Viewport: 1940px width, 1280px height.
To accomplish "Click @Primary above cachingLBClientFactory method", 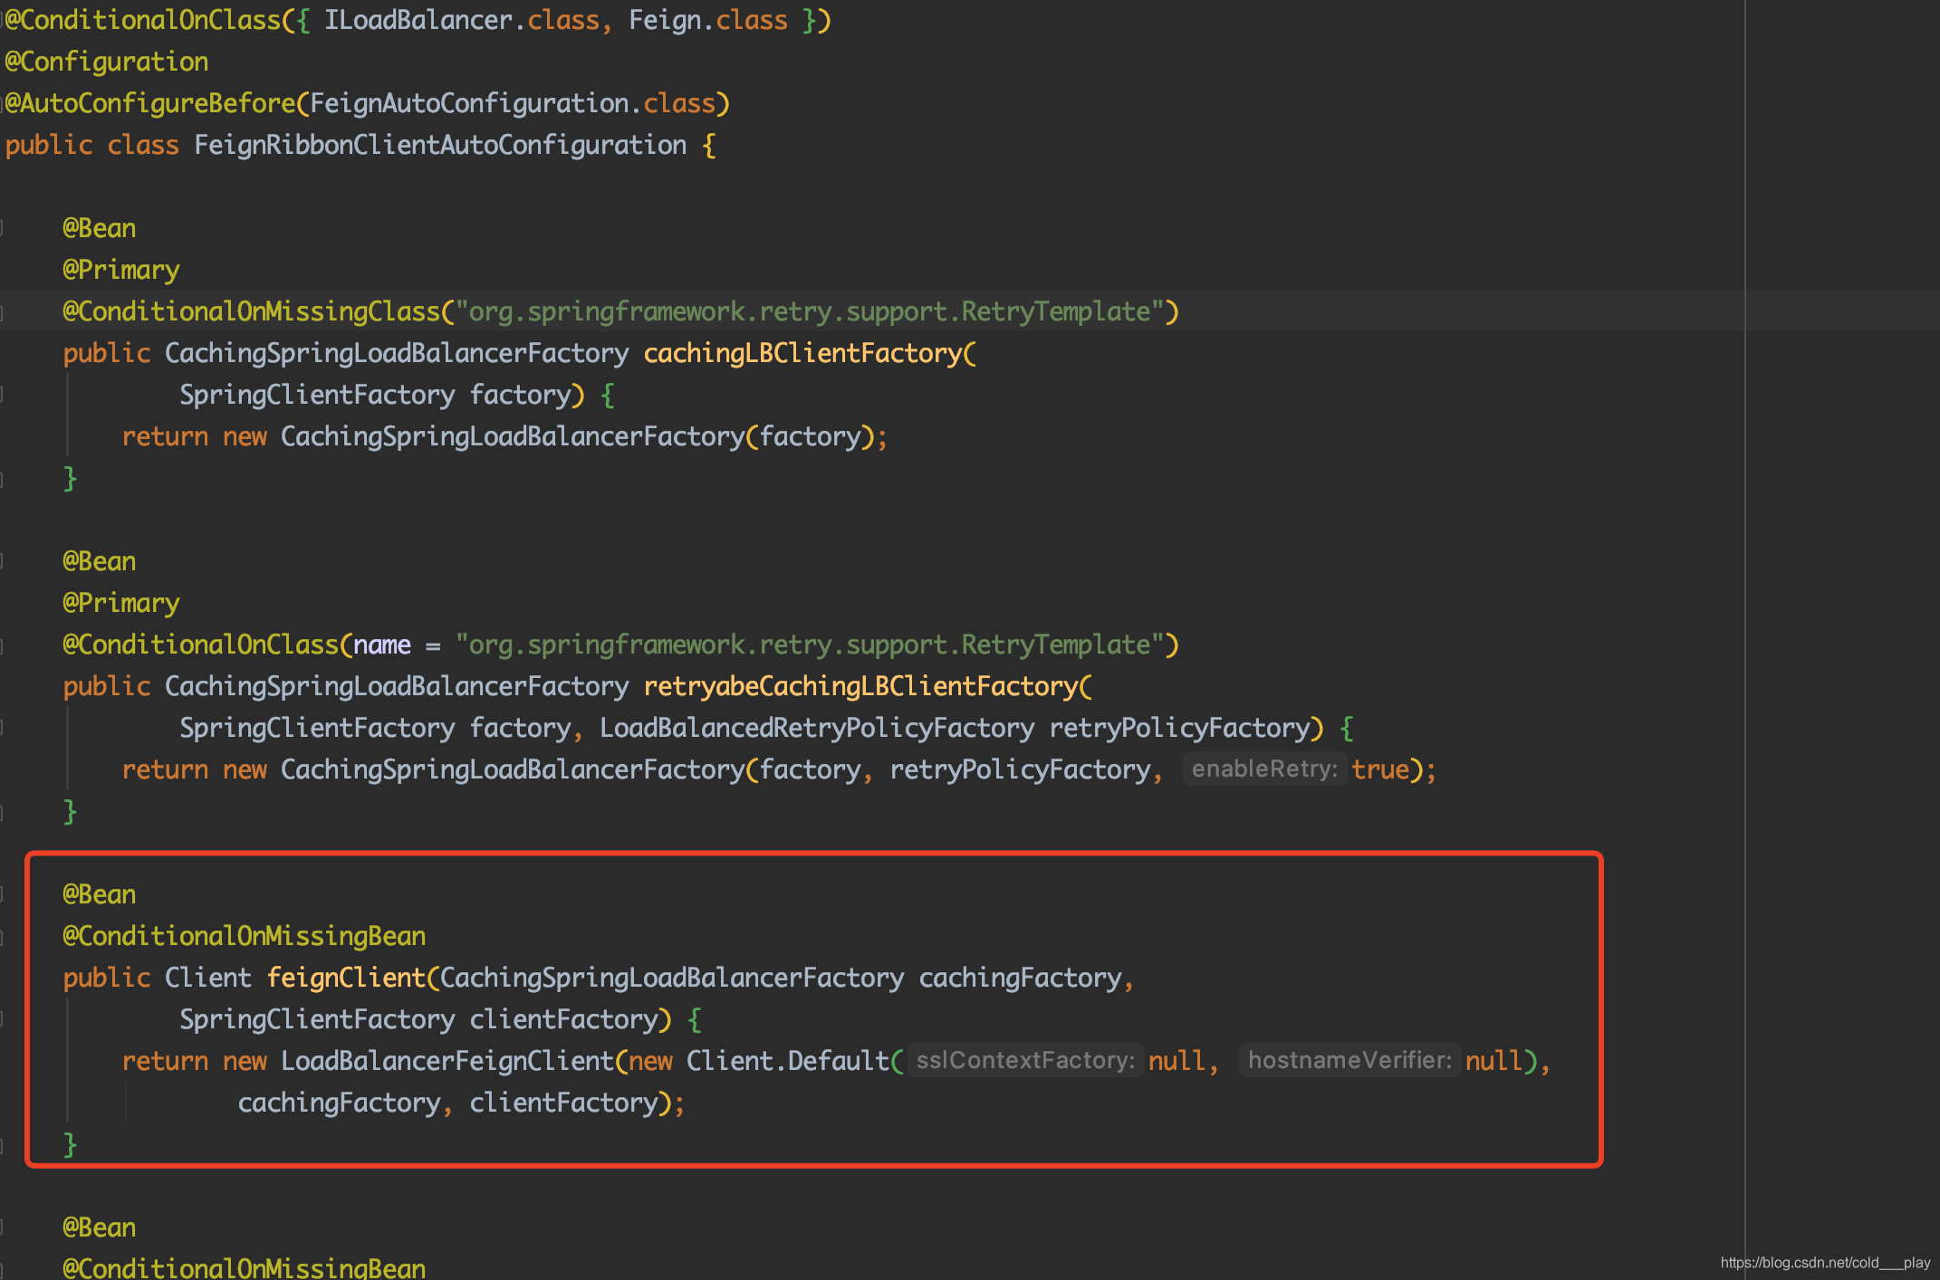I will point(121,270).
